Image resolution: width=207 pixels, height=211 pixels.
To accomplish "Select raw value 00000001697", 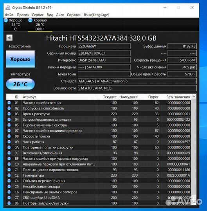I will (179, 142).
